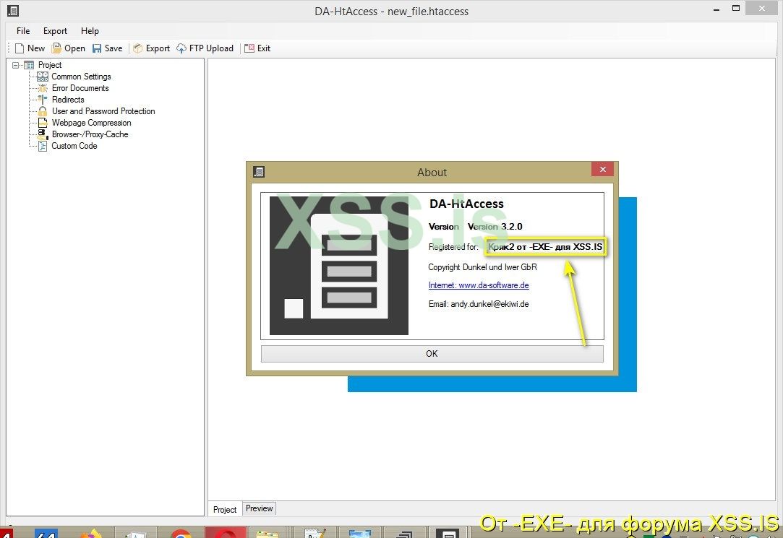The image size is (783, 538).
Task: Click the Export toolbar button
Action: click(151, 48)
